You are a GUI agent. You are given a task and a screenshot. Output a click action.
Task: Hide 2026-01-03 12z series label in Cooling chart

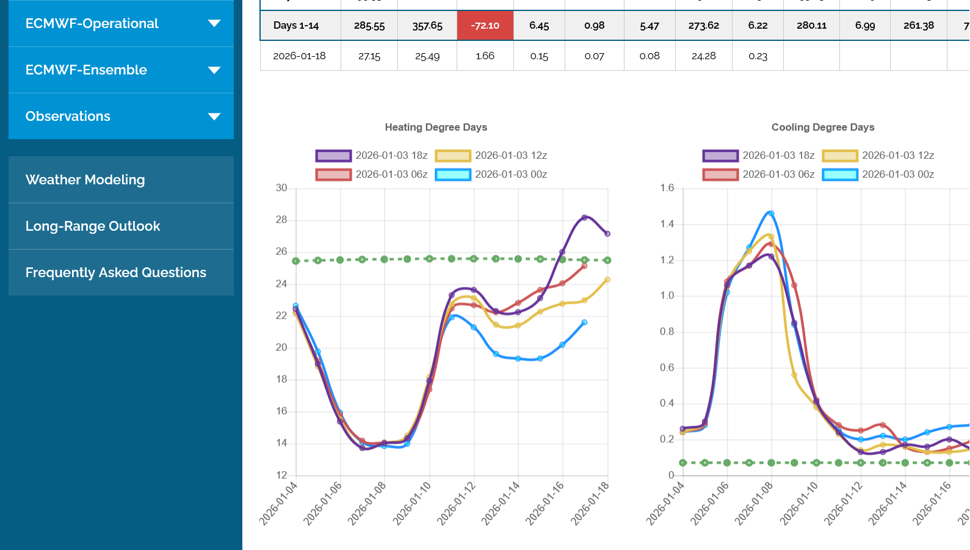click(x=898, y=156)
